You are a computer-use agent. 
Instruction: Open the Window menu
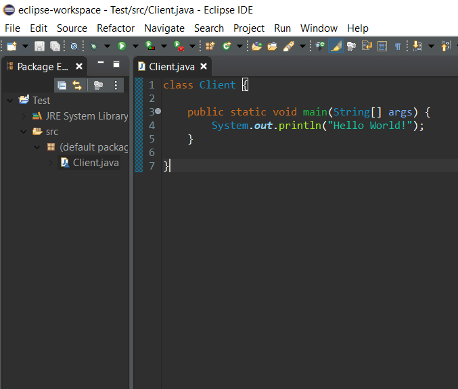pyautogui.click(x=319, y=28)
